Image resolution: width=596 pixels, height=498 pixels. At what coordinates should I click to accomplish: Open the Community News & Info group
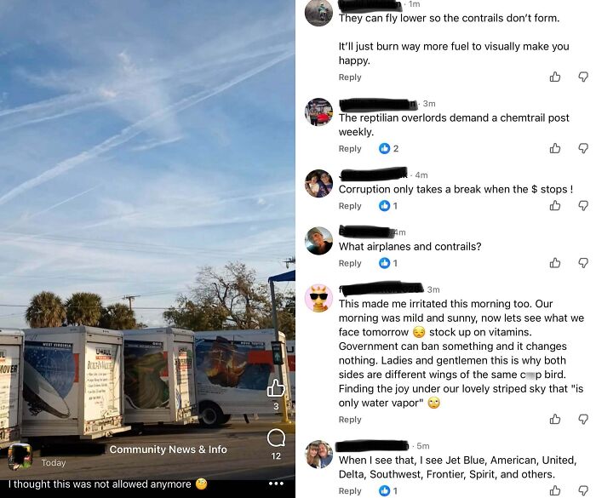pyautogui.click(x=168, y=449)
